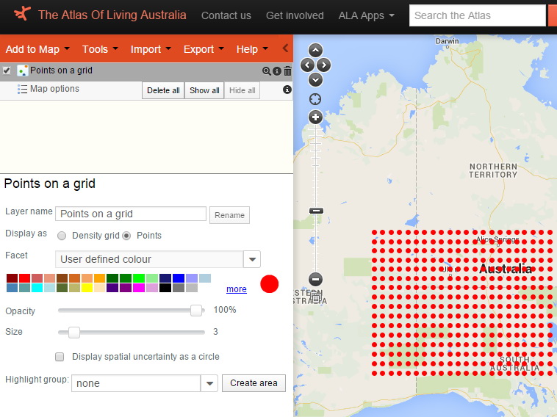The height and width of the screenshot is (417, 557).
Task: Pick the magenta colour swatch
Action: click(x=139, y=288)
